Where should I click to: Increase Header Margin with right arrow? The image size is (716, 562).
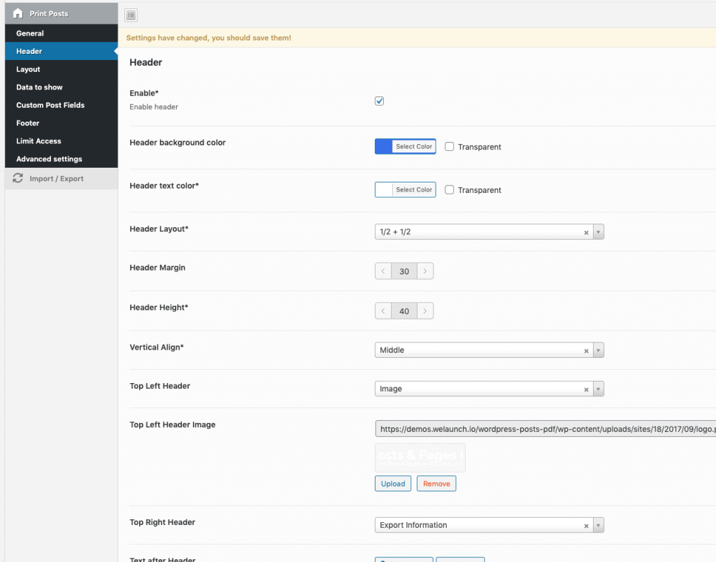click(425, 271)
